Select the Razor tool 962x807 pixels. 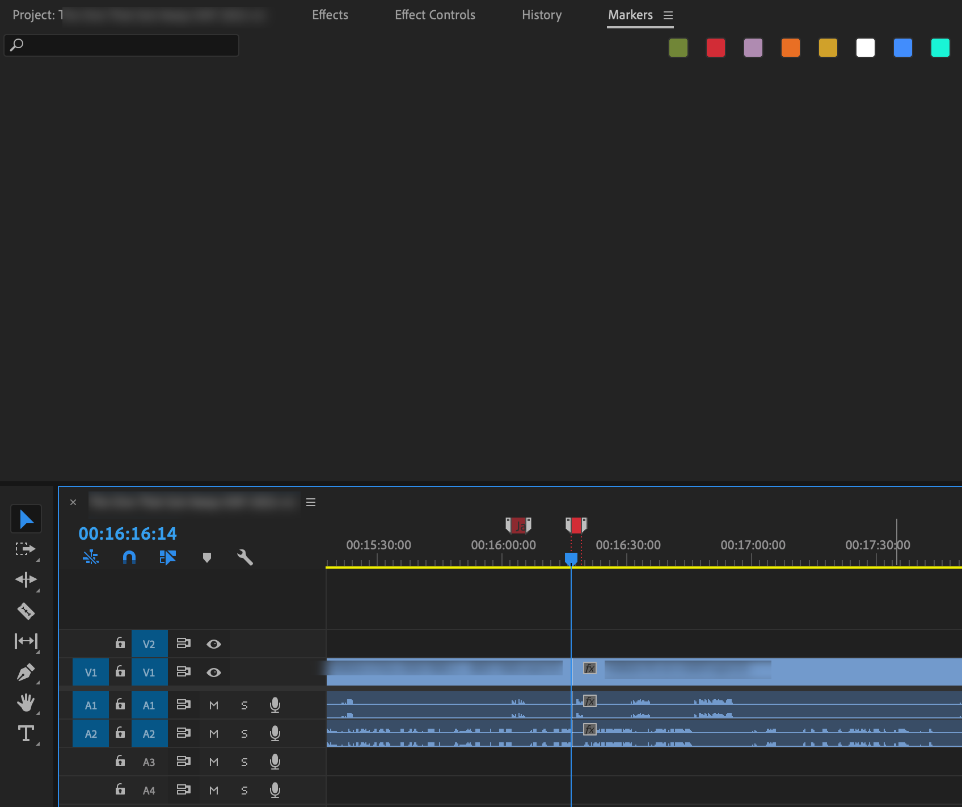click(x=26, y=611)
